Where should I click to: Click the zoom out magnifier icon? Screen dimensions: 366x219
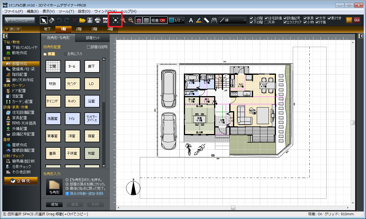click(131, 20)
